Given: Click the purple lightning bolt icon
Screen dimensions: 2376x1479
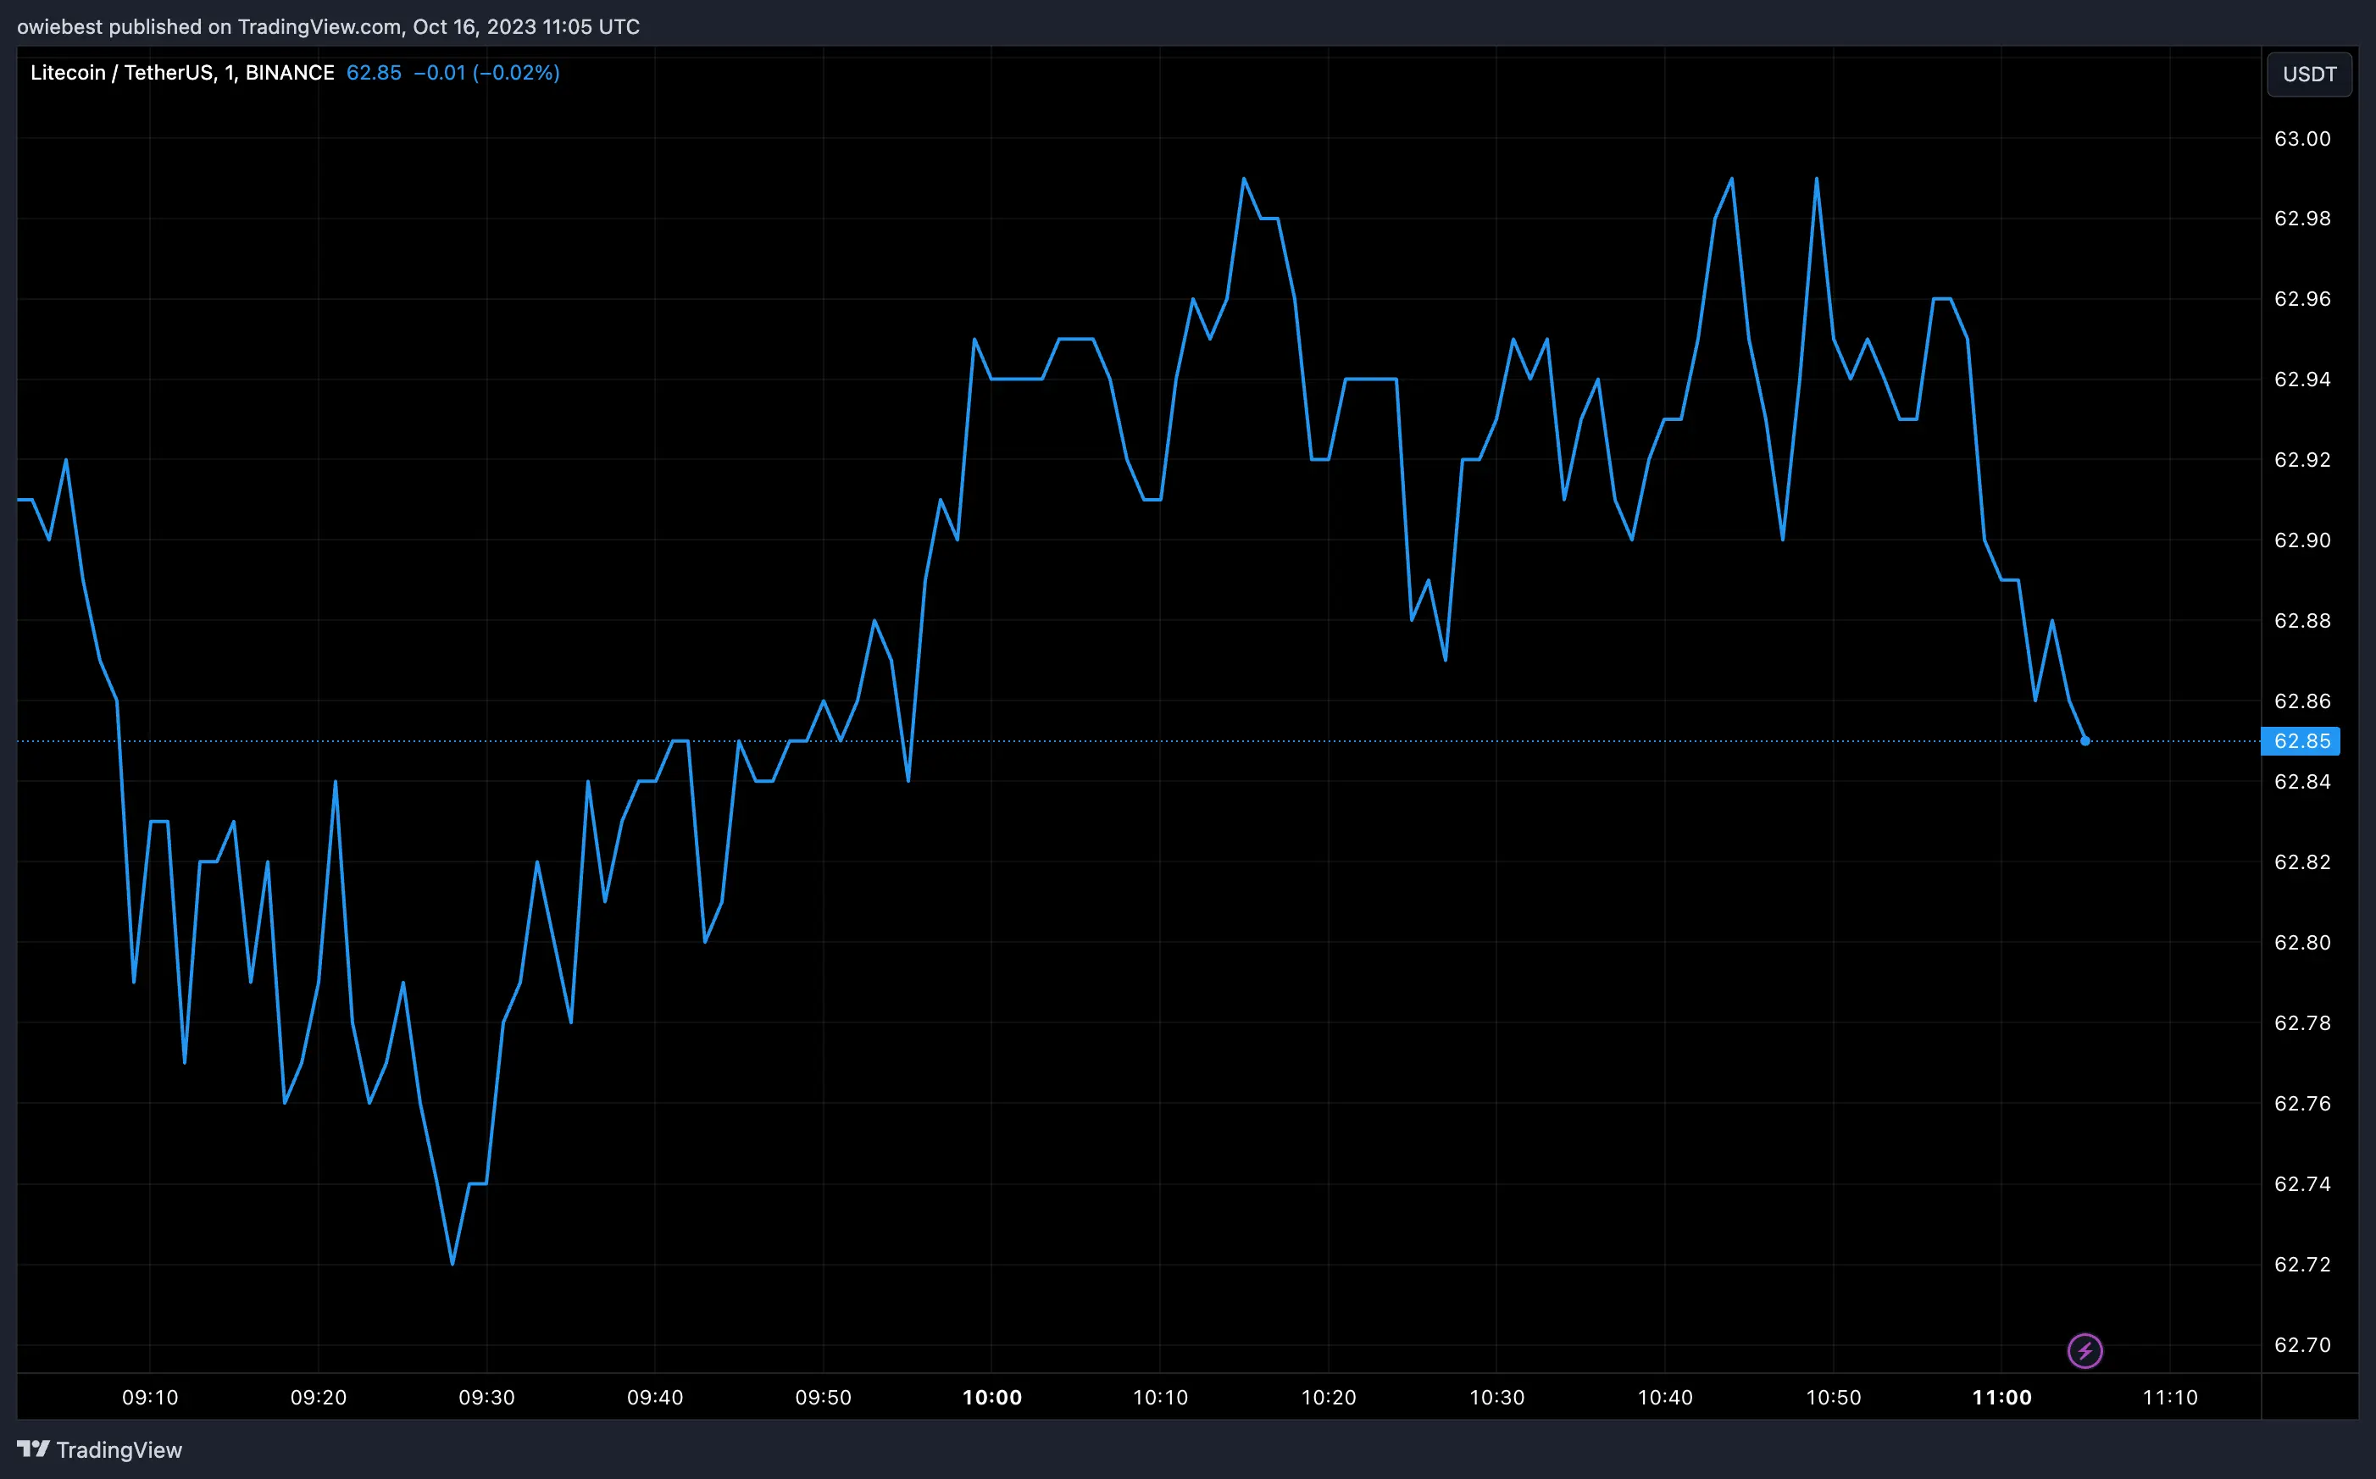Looking at the screenshot, I should point(2085,1351).
